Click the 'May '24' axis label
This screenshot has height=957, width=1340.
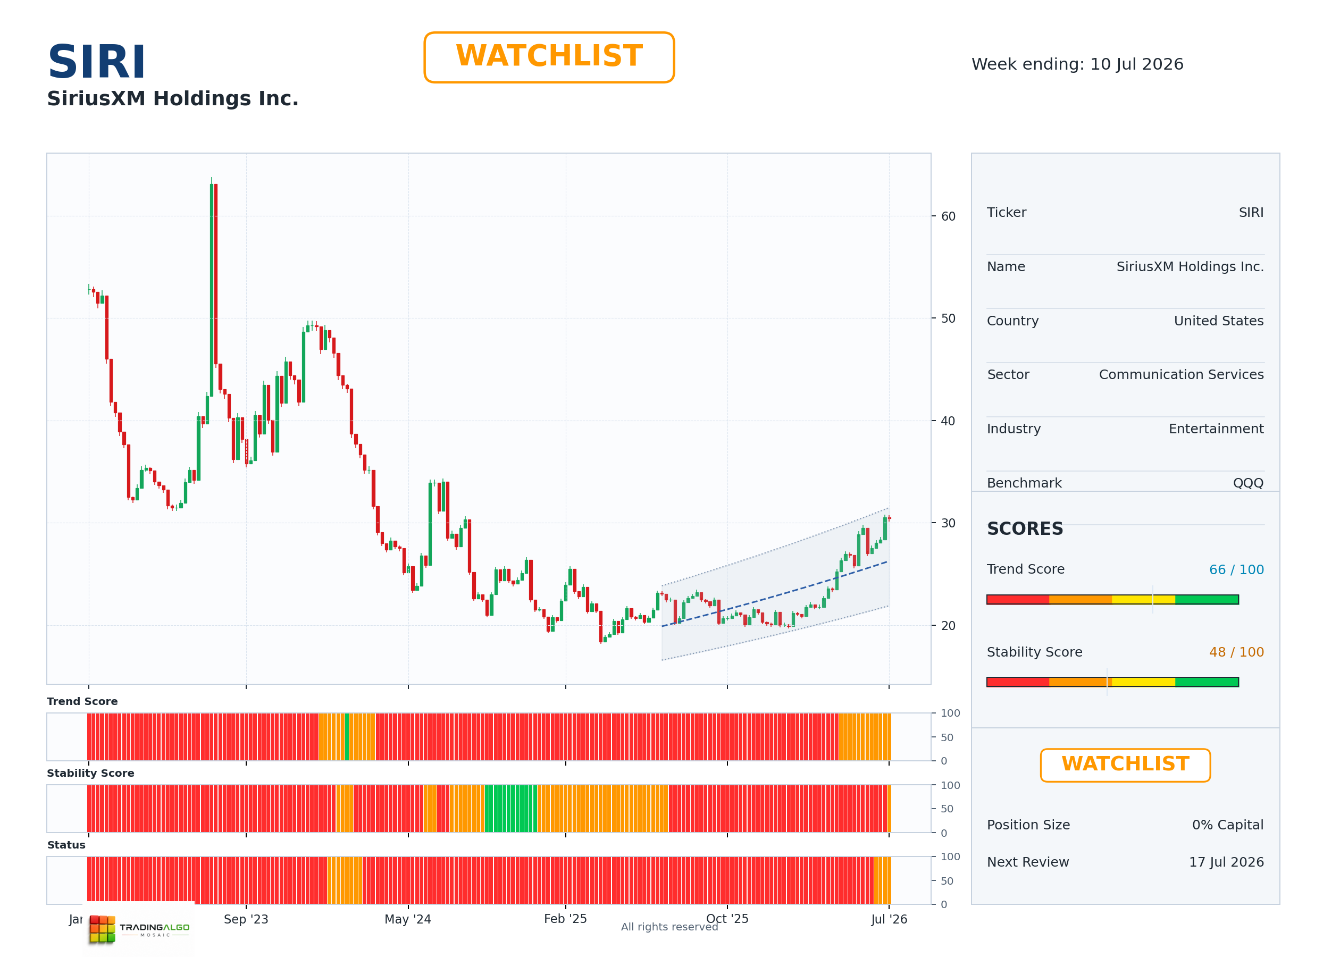coord(408,919)
